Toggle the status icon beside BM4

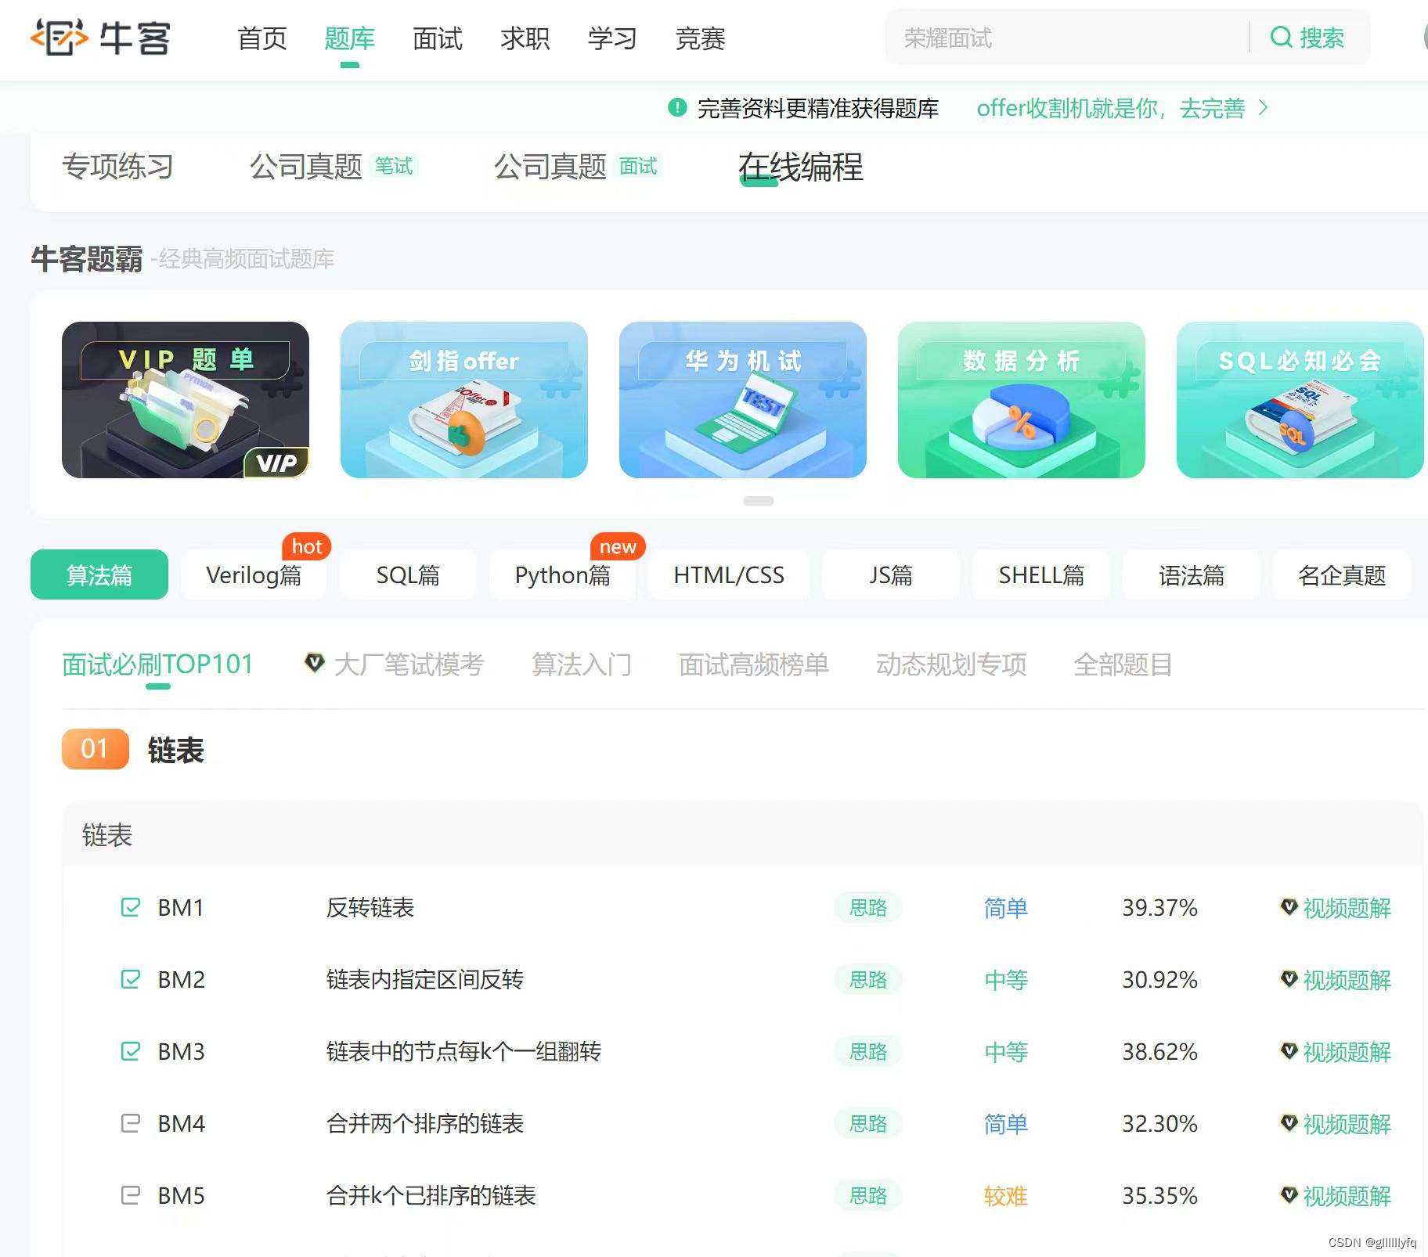coord(130,1124)
